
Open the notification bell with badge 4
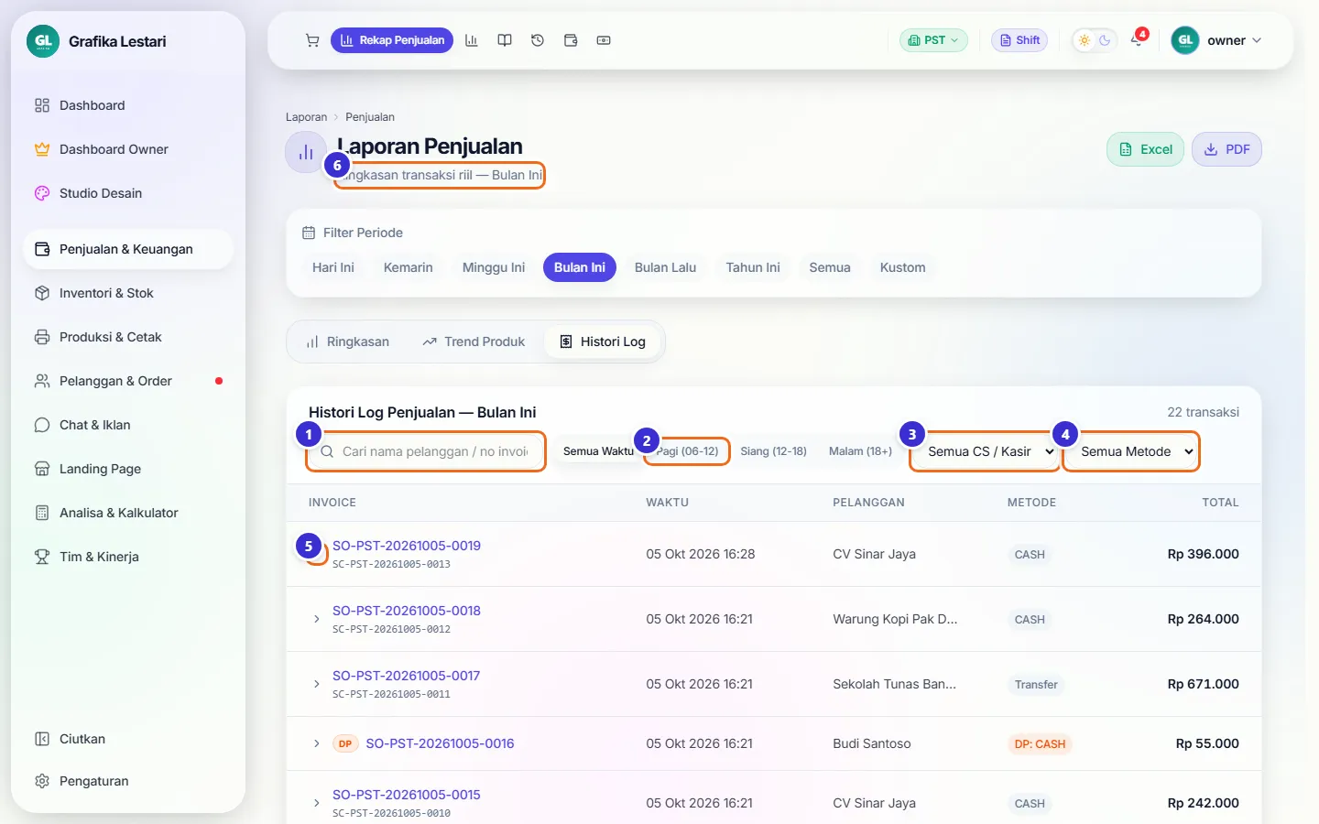coord(1138,40)
